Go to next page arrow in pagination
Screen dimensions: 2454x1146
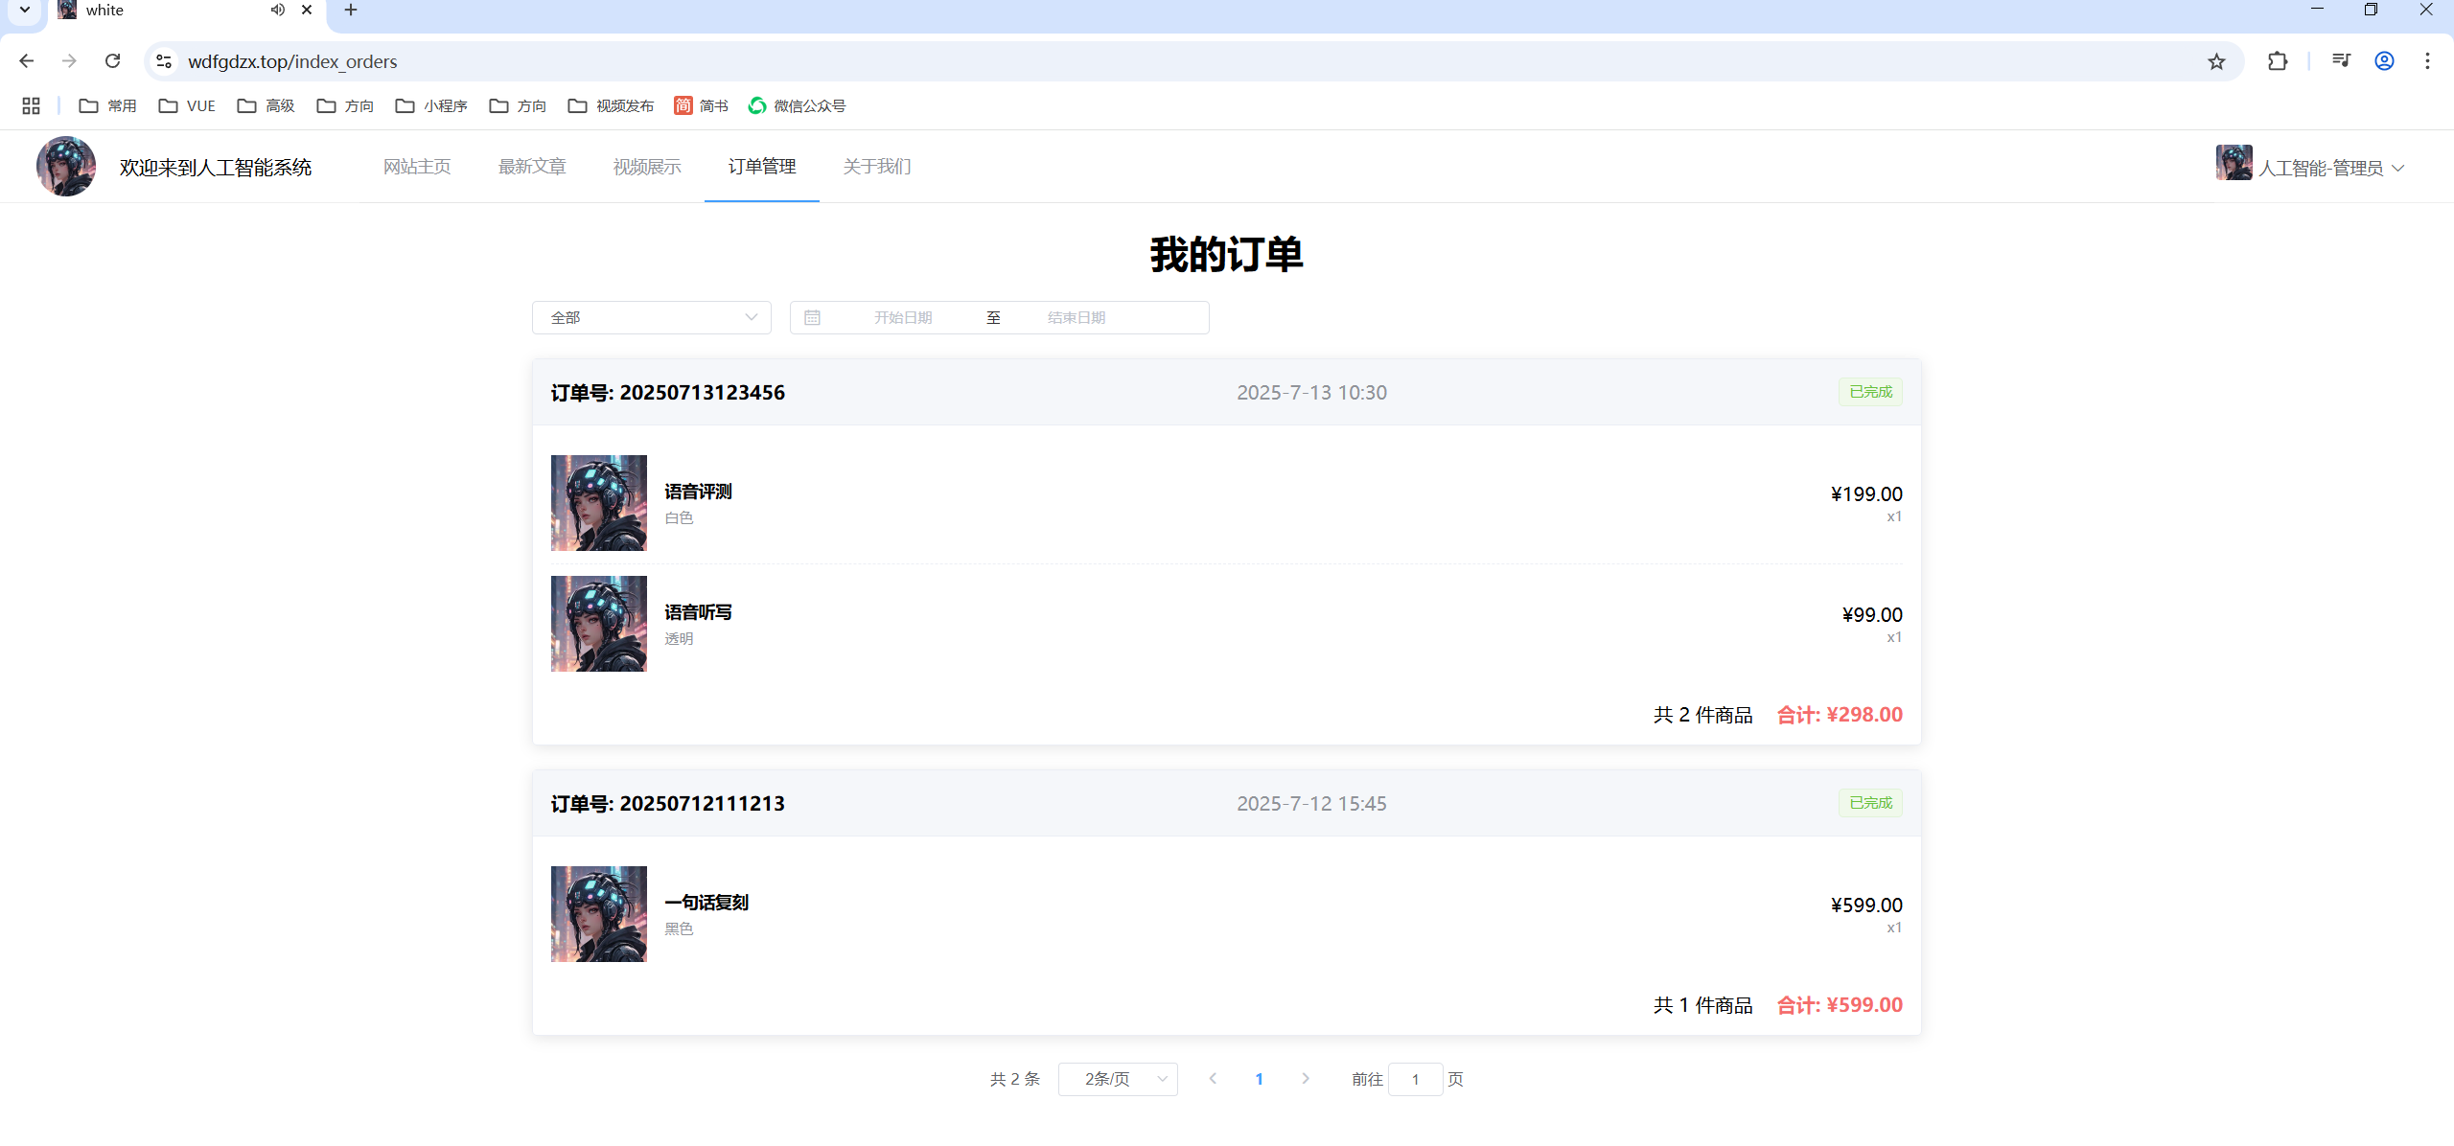1305,1079
